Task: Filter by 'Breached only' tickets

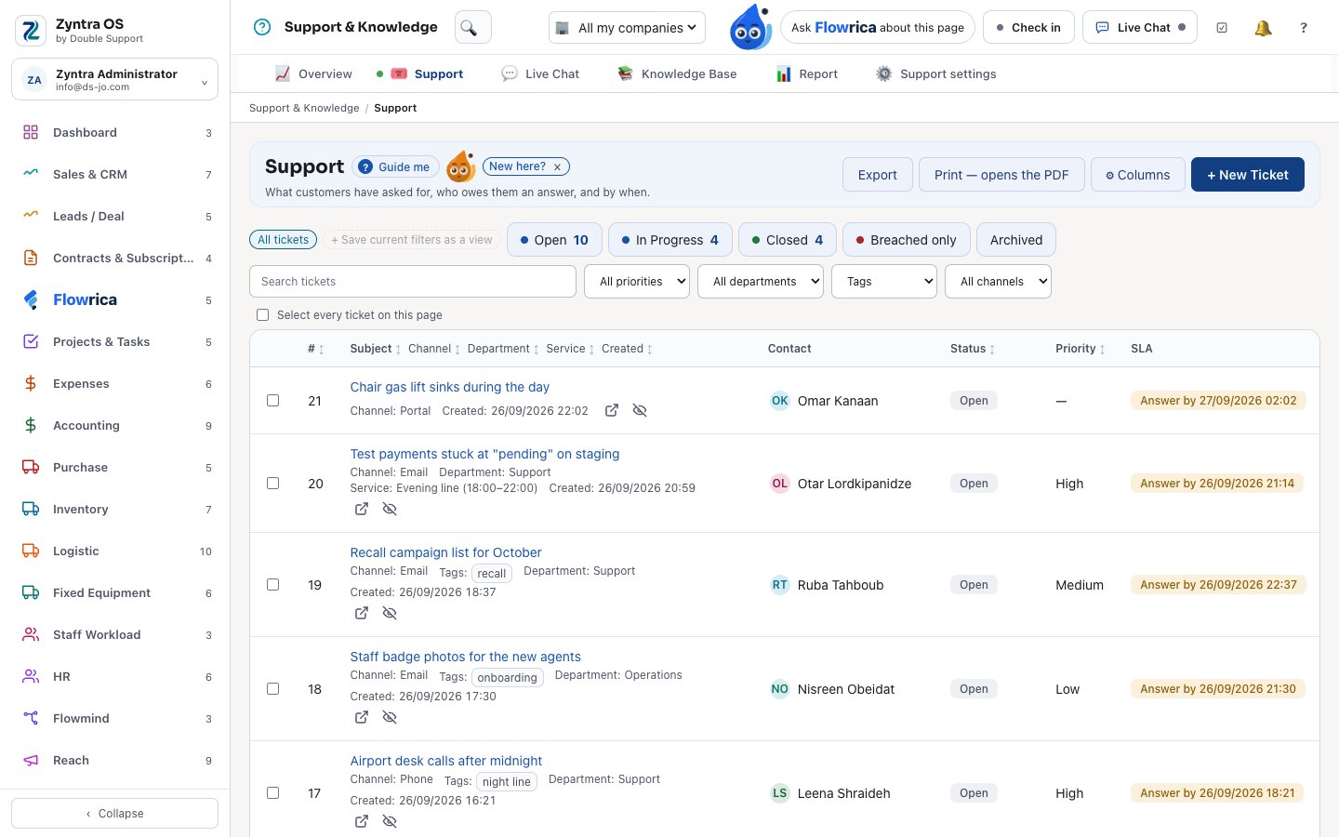Action: (x=907, y=240)
